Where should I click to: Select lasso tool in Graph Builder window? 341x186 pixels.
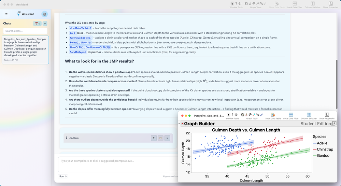[x=250, y=115]
